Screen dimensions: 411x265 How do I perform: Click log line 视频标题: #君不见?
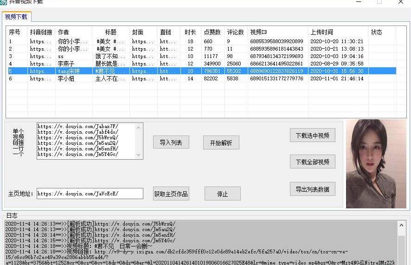point(79,246)
